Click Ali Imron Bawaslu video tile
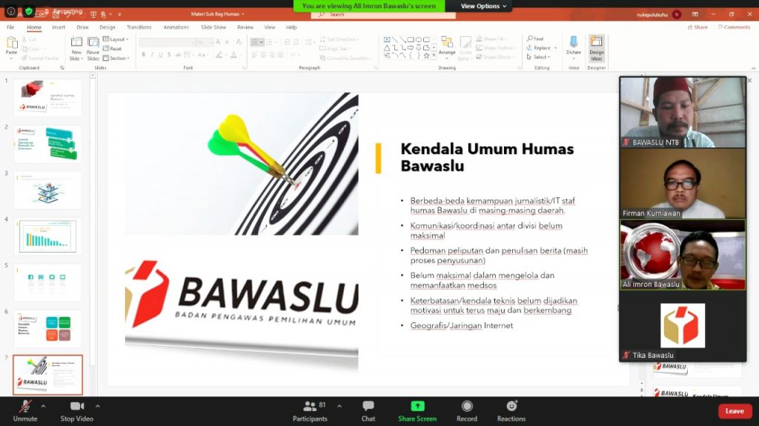Image resolution: width=759 pixels, height=426 pixels. click(x=683, y=254)
